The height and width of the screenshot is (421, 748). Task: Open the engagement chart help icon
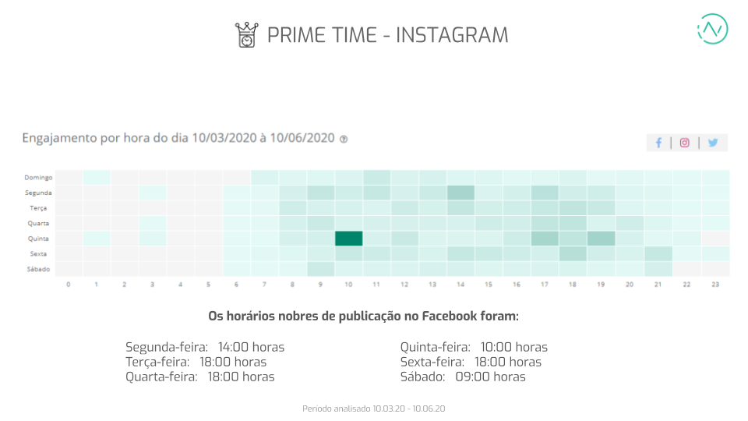[x=344, y=139]
